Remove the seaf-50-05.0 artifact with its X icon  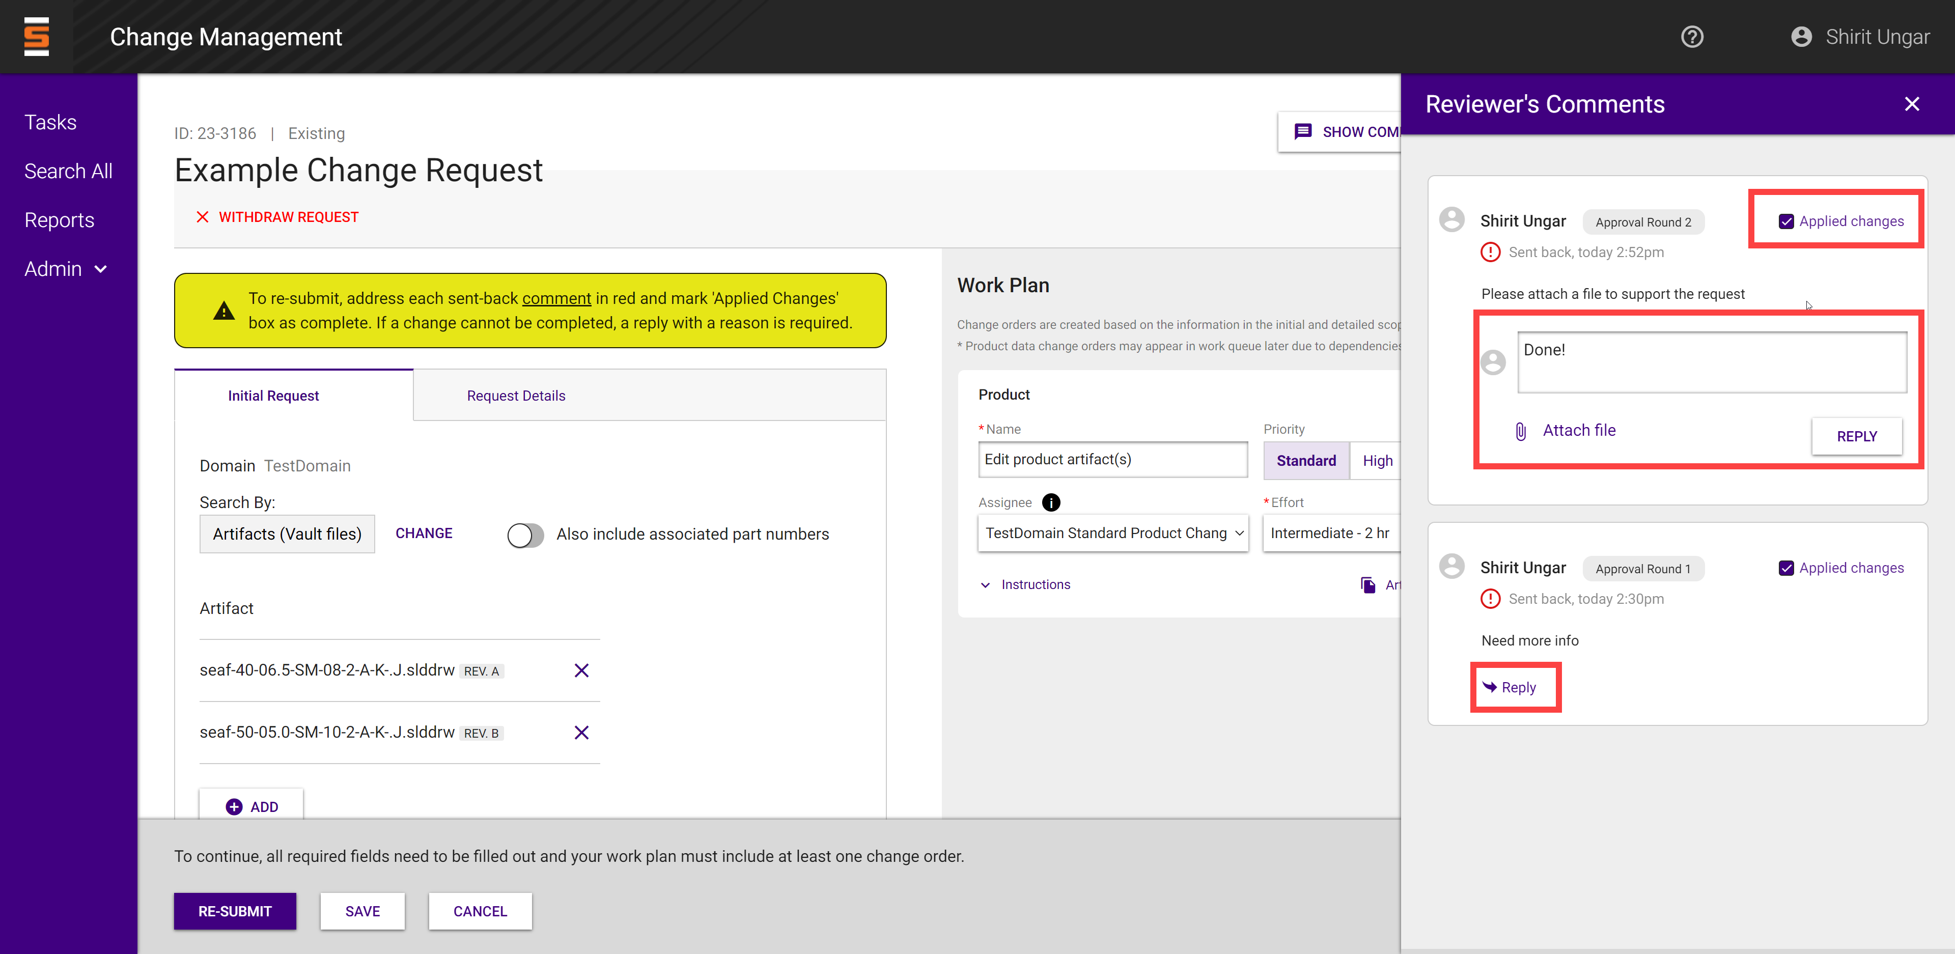(x=581, y=733)
